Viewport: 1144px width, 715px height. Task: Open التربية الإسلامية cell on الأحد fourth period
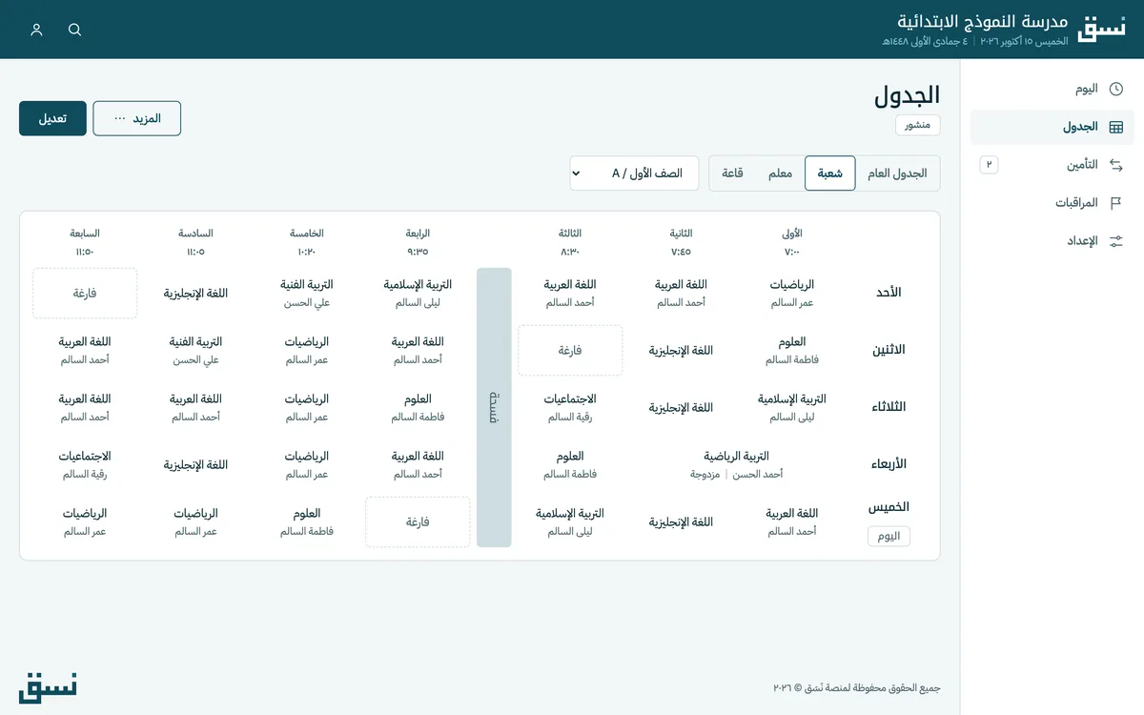click(x=418, y=293)
